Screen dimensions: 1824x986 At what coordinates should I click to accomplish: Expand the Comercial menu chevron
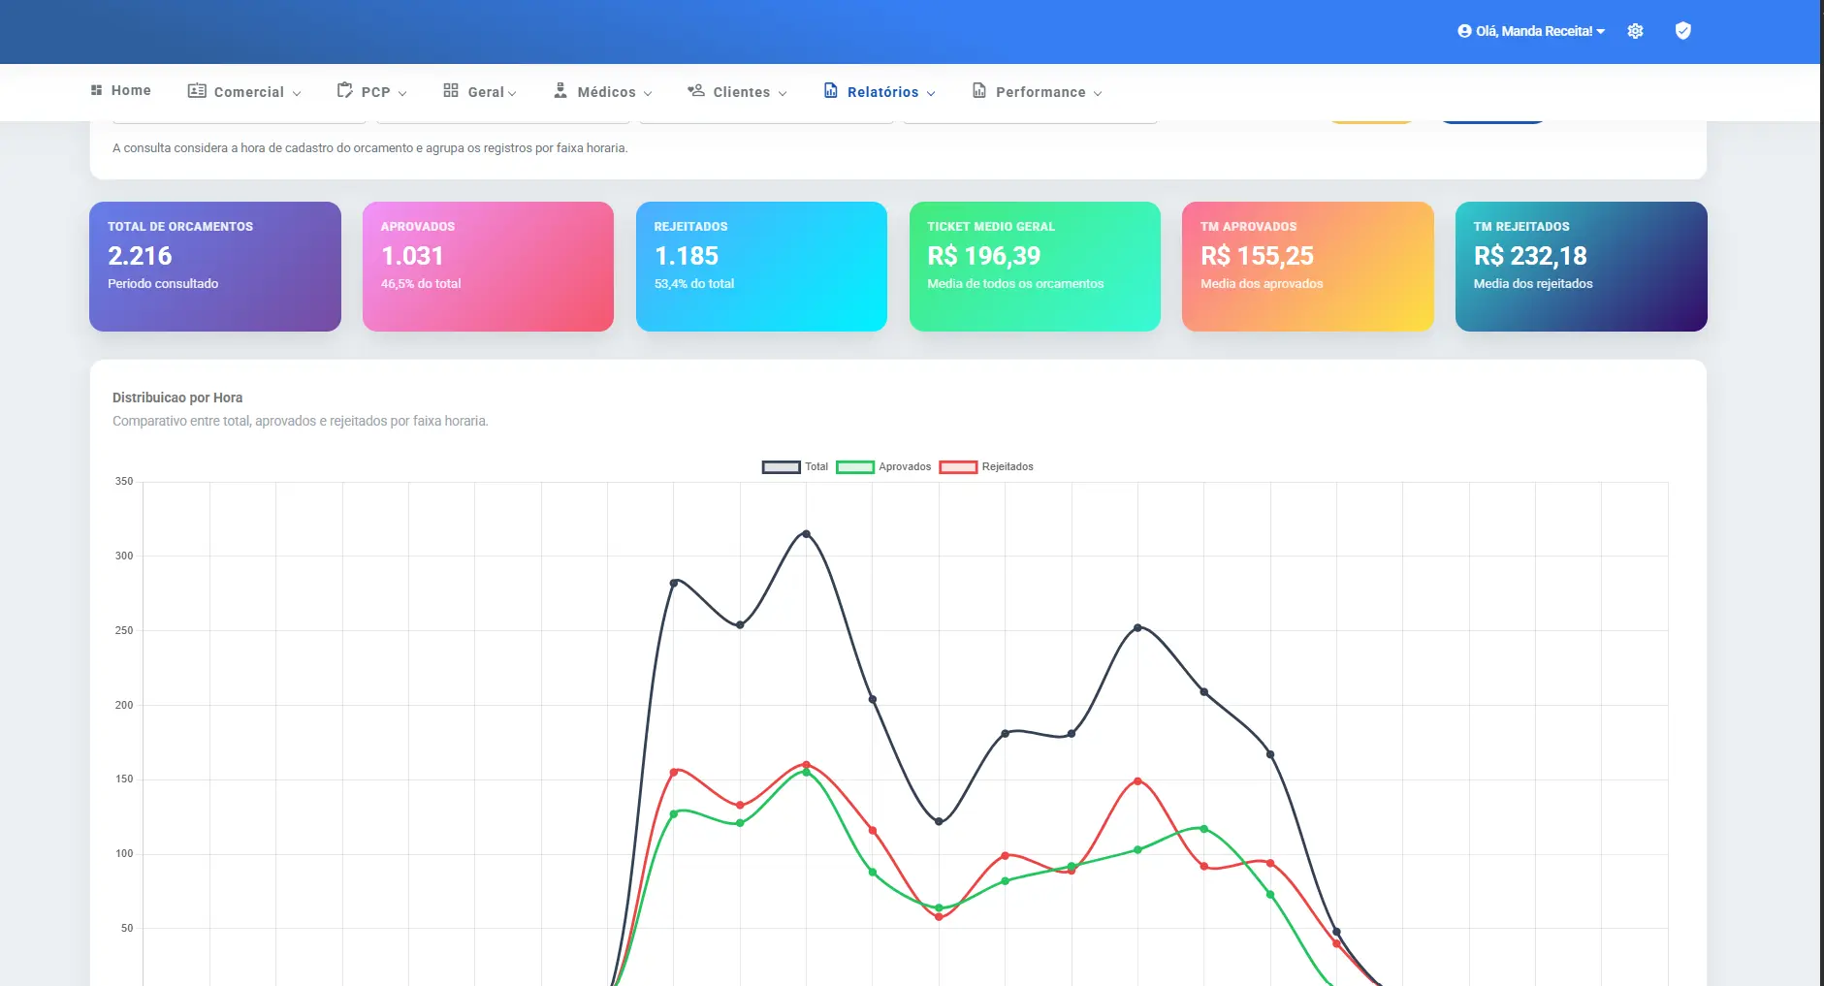297,93
